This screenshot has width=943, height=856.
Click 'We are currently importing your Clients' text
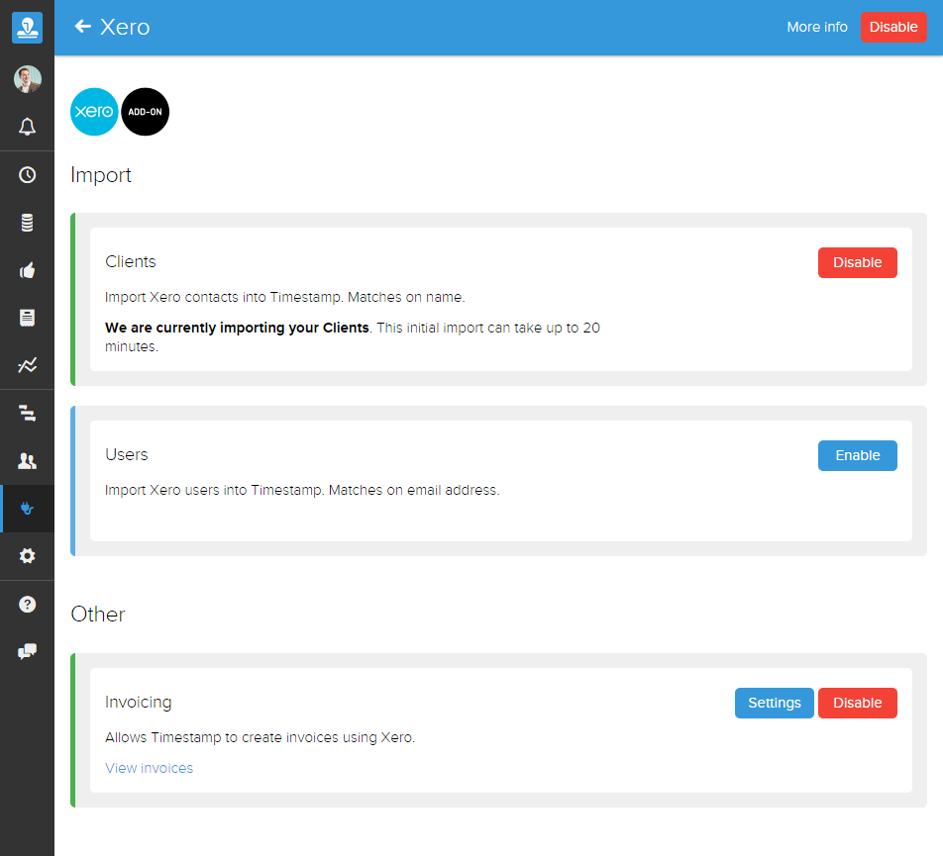coord(237,328)
